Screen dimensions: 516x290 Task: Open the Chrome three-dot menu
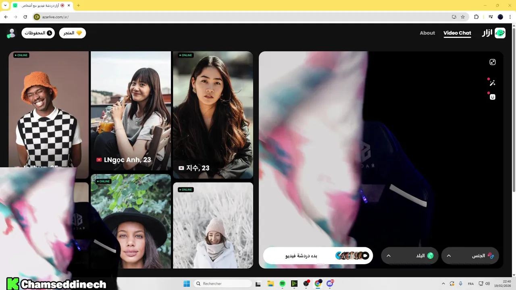pyautogui.click(x=510, y=17)
